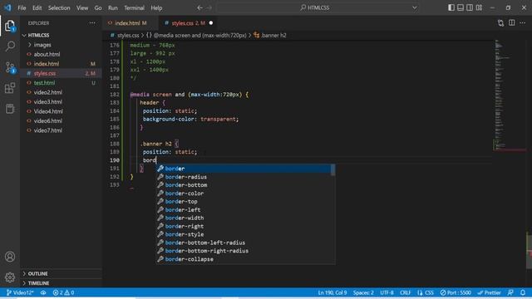Open errors and warnings in status bar

coord(63,292)
